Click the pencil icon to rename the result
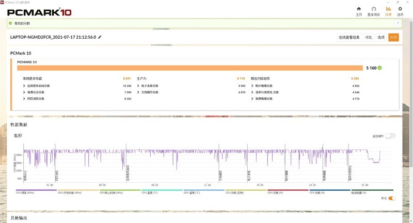Screen dimensions: 413x223 (100, 37)
